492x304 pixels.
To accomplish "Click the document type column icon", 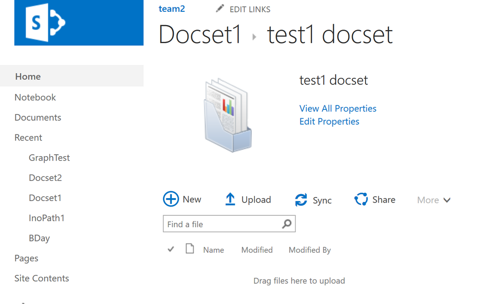I will coord(190,248).
